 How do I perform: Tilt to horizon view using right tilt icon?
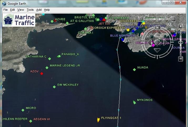coord(173,19)
